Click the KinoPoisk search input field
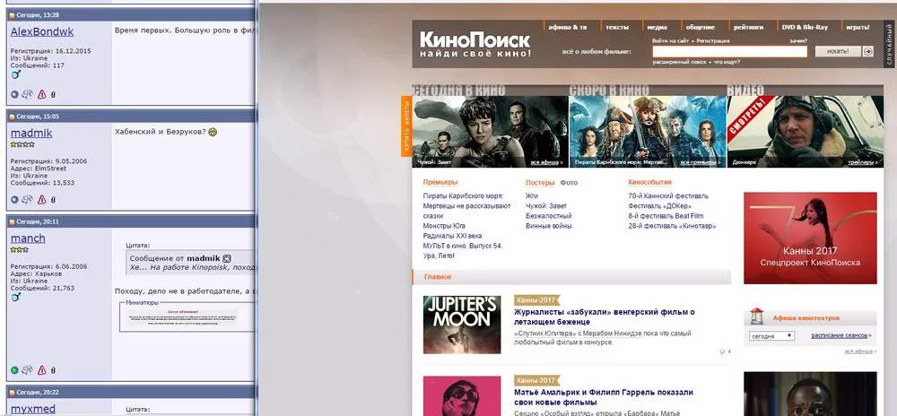The height and width of the screenshot is (416, 897). click(729, 51)
